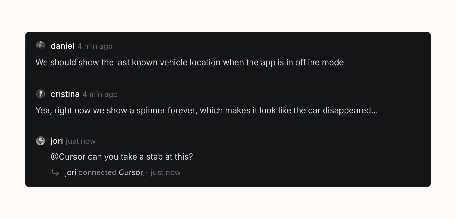The width and height of the screenshot is (456, 219).
Task: Click the divider line between daniel's and cristina's comments
Action: point(228,77)
